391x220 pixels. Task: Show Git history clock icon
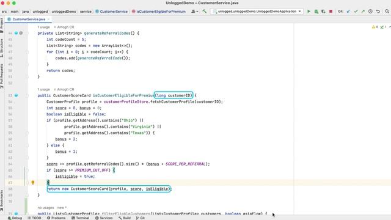point(371,12)
